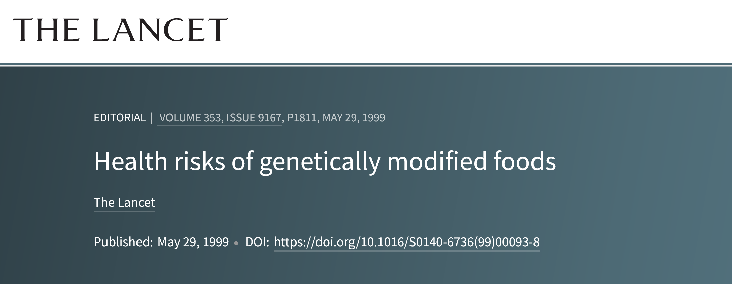732x284 pixels.
Task: Click the page number P1811
Action: tap(302, 118)
